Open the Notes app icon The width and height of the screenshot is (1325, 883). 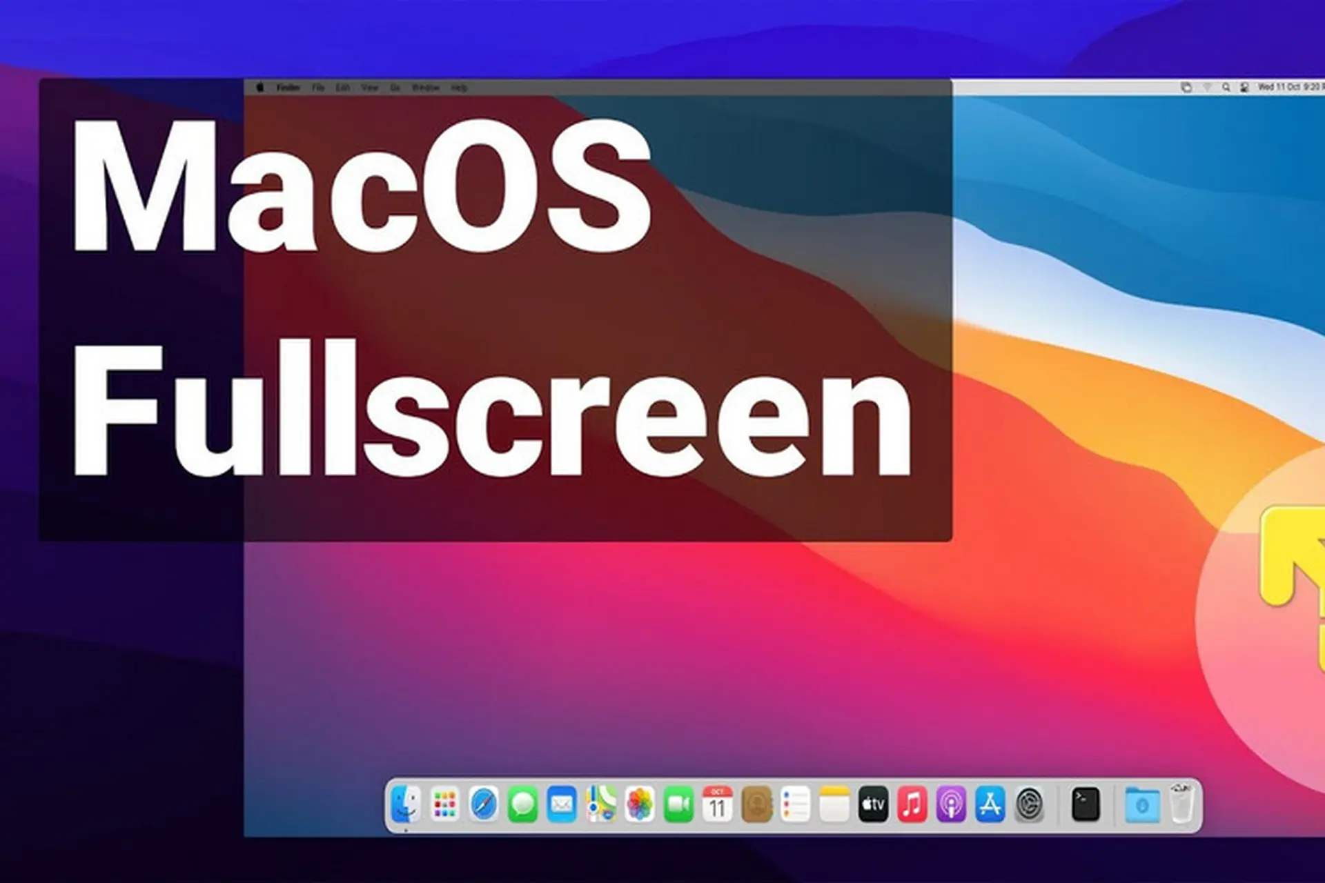(x=834, y=804)
